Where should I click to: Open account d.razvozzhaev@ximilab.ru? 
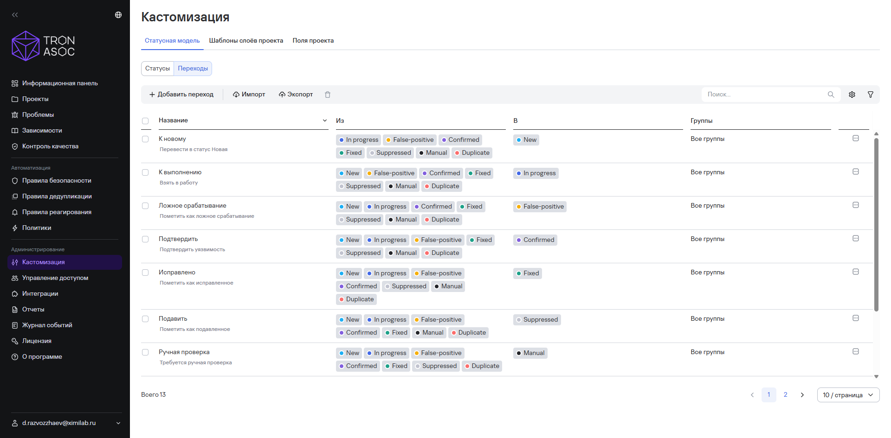(66, 423)
